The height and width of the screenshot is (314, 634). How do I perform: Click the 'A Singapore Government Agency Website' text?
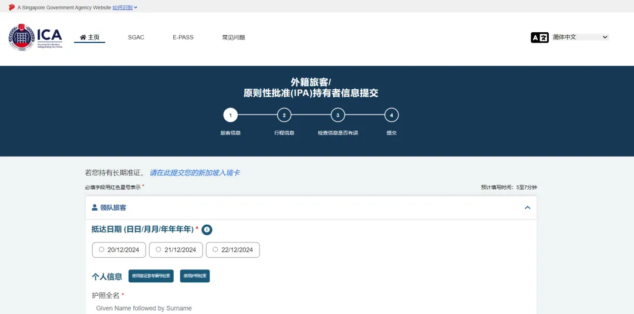click(64, 7)
